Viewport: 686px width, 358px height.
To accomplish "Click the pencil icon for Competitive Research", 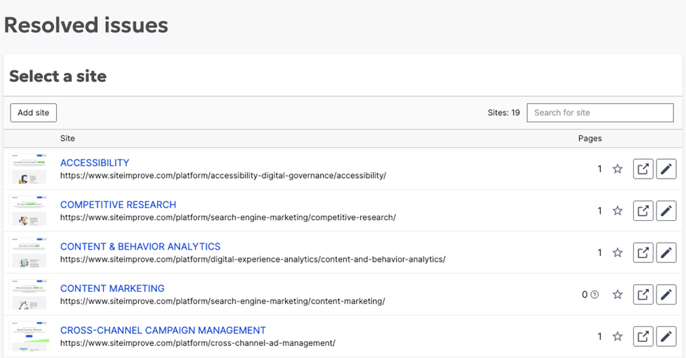I will tap(666, 210).
